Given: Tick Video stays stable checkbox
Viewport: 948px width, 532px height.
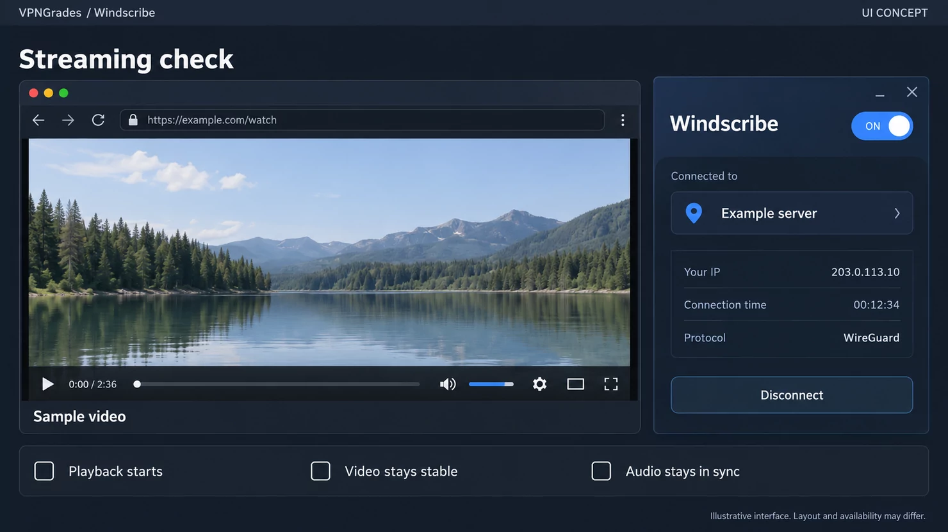Looking at the screenshot, I should point(320,471).
